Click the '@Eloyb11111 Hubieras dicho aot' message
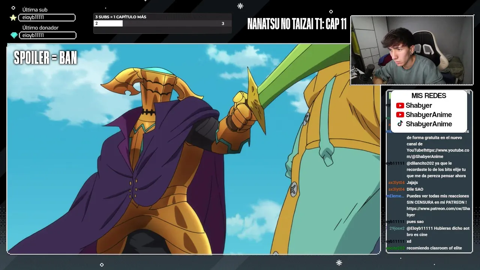480x270 pixels. coord(438,231)
